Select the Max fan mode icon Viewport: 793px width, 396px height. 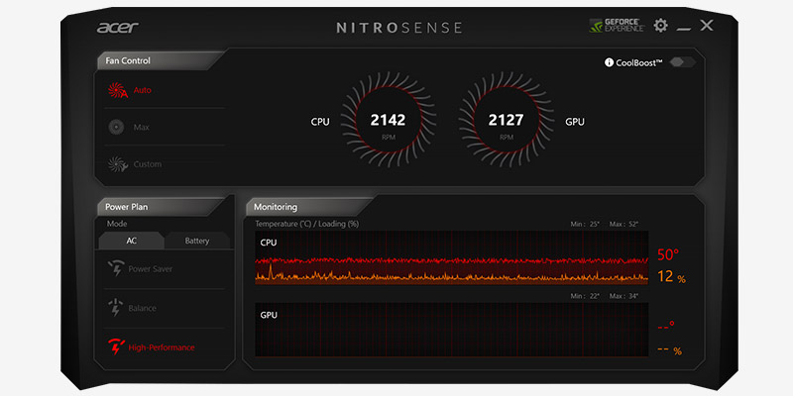pyautogui.click(x=116, y=127)
